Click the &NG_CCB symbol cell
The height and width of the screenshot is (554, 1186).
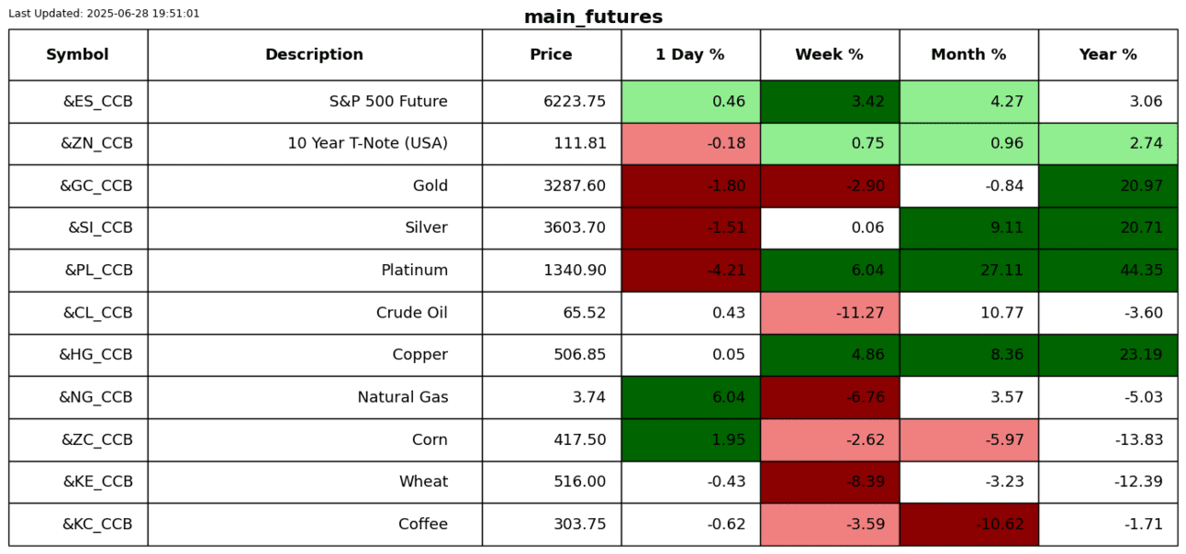coord(78,397)
